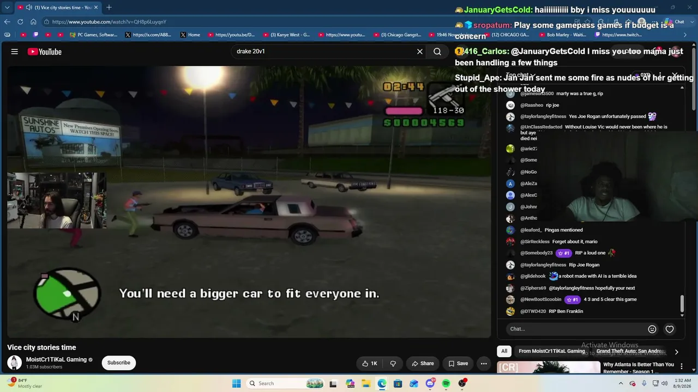Open Task View on the taskbar

[333, 383]
